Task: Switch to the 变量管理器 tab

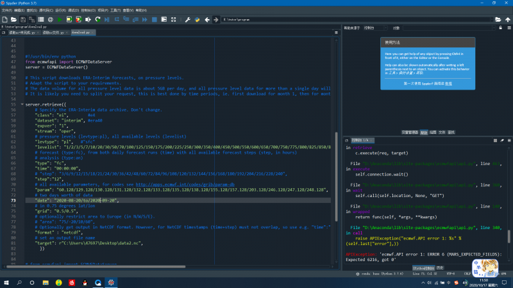Action: click(410, 132)
